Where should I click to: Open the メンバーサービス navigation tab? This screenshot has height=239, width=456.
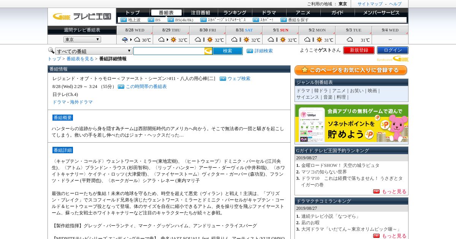[x=381, y=13]
